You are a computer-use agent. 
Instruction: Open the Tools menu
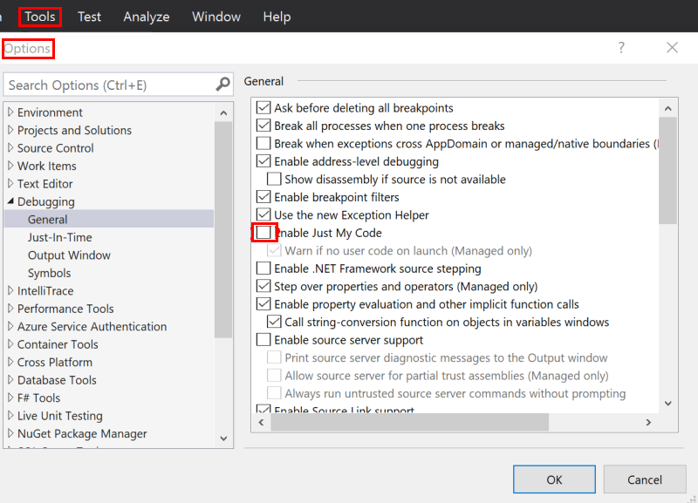click(x=40, y=17)
